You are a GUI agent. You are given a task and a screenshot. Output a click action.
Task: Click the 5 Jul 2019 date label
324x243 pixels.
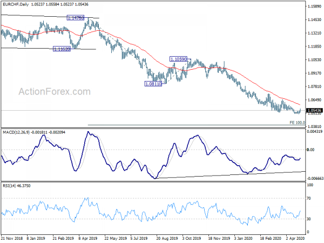tap(139, 238)
